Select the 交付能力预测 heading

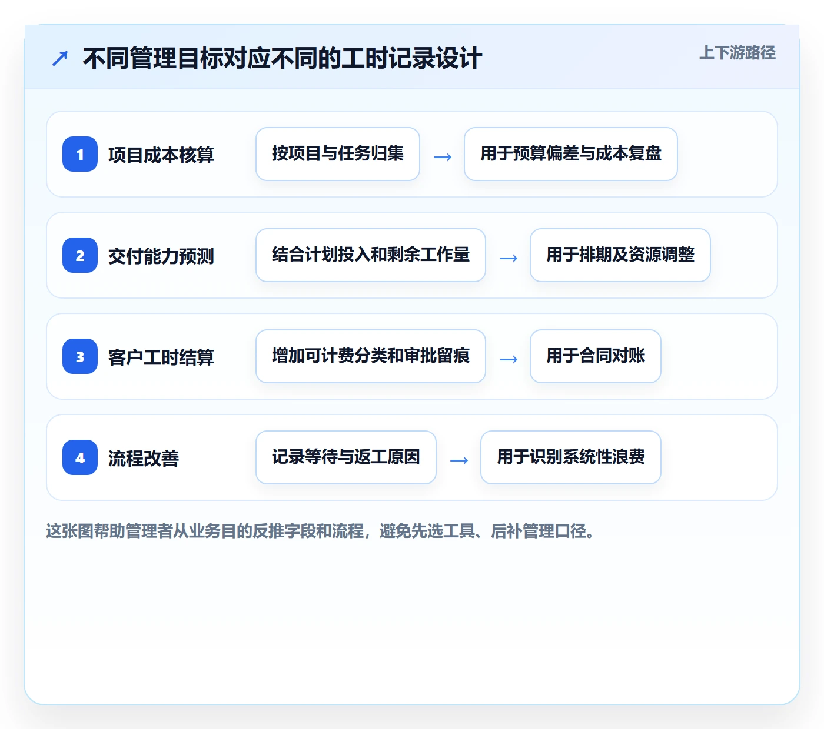coord(161,256)
